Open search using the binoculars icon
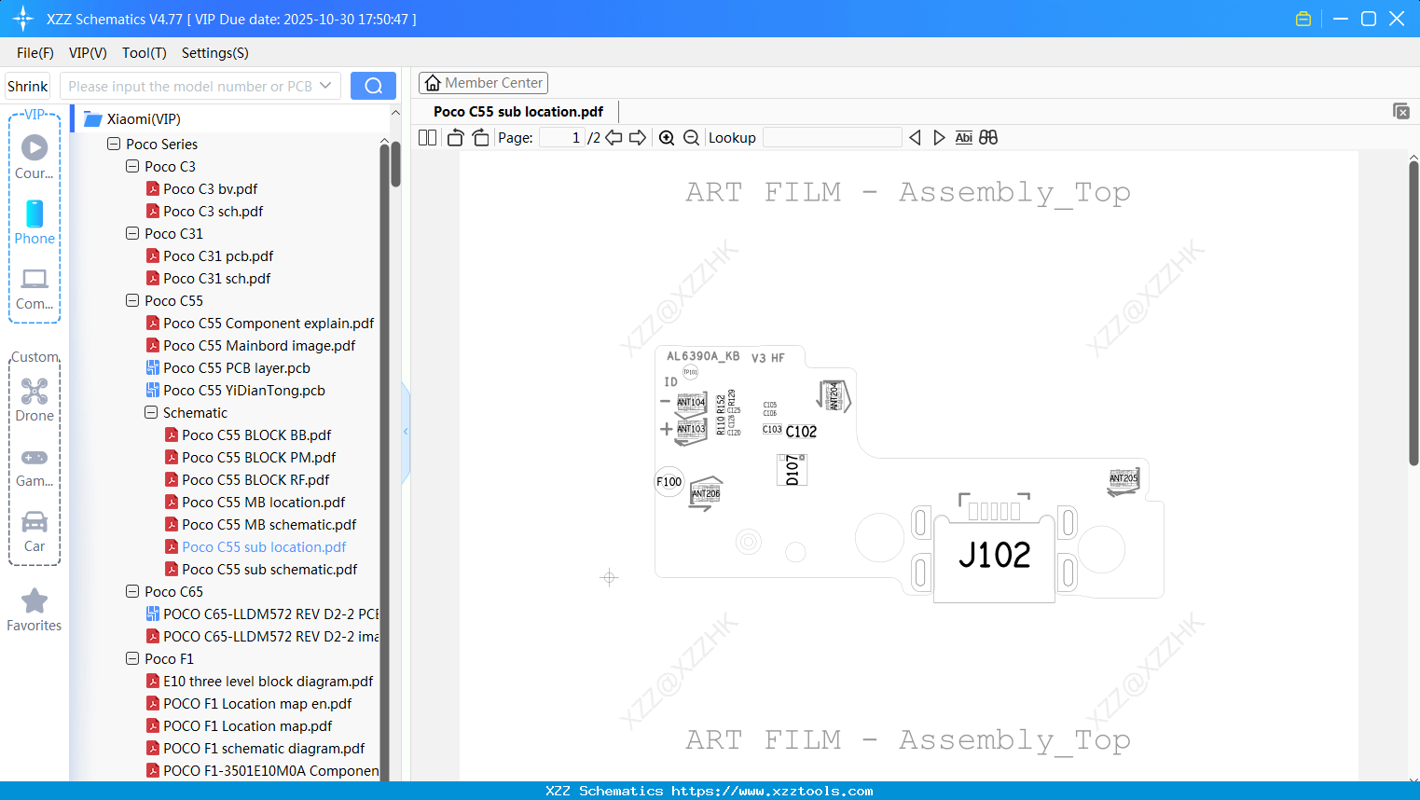The height and width of the screenshot is (800, 1420). 989,137
